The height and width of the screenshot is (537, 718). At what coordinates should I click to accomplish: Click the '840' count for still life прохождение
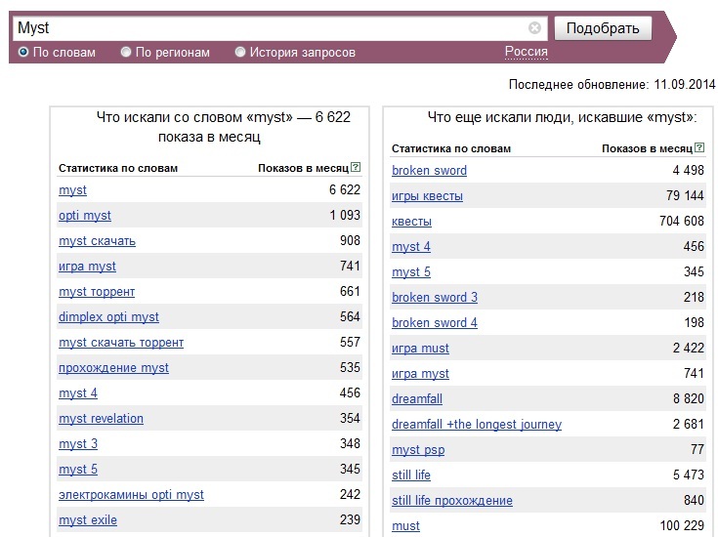click(694, 500)
